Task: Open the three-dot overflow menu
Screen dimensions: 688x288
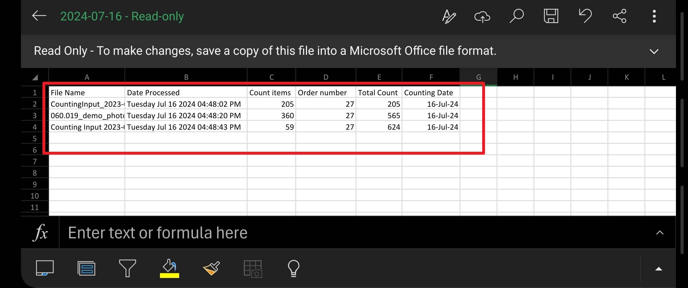Action: tap(654, 16)
